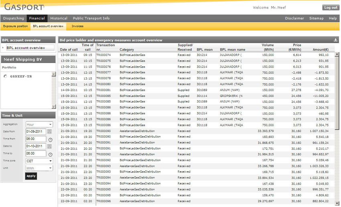Download the BPL account overview table
The height and width of the screenshot is (207, 341).
(335, 40)
